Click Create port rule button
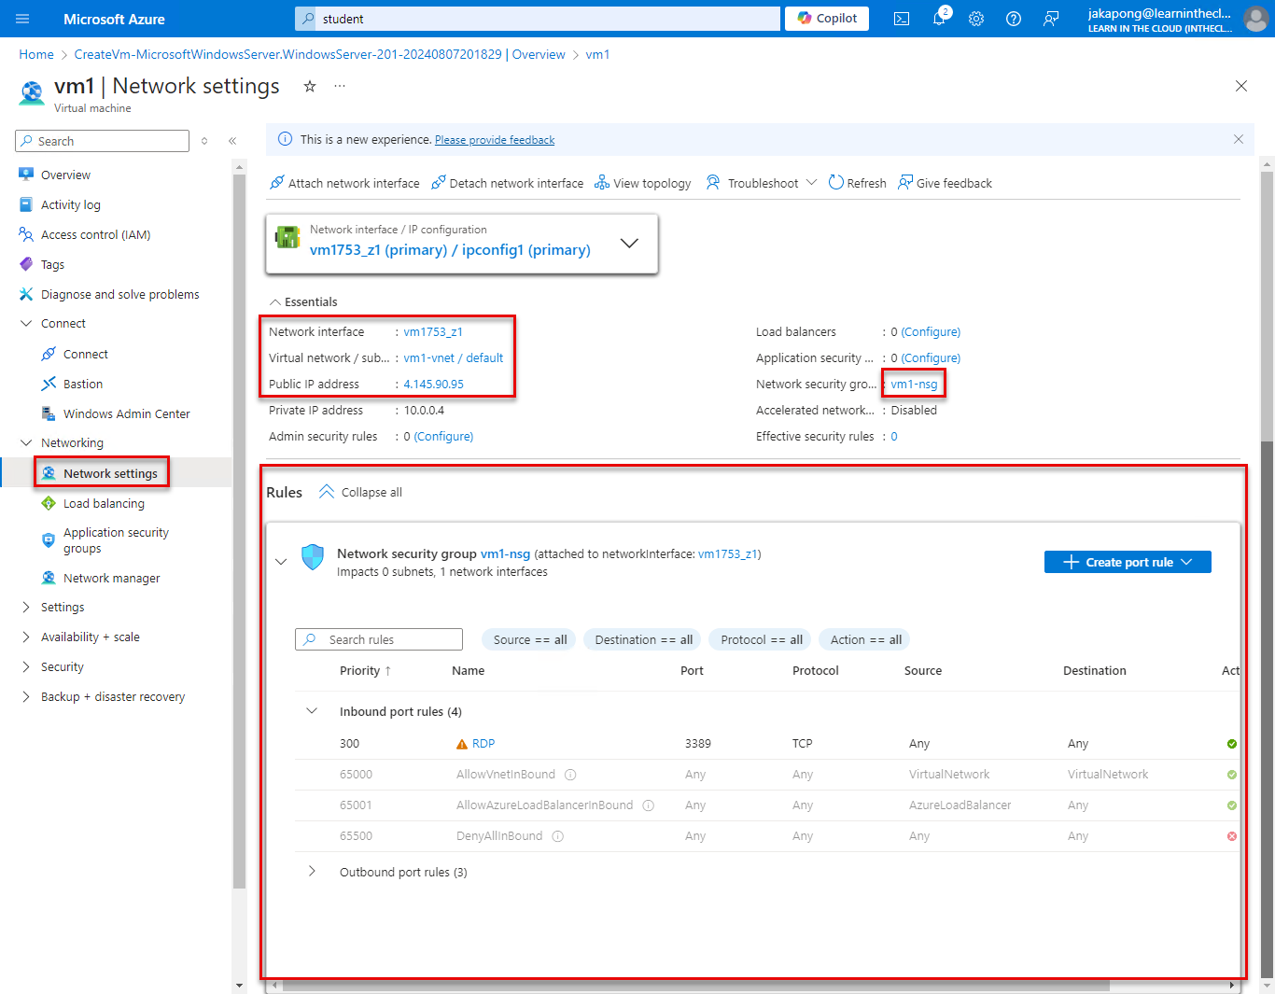Screen dimensions: 1275x994 (1128, 562)
